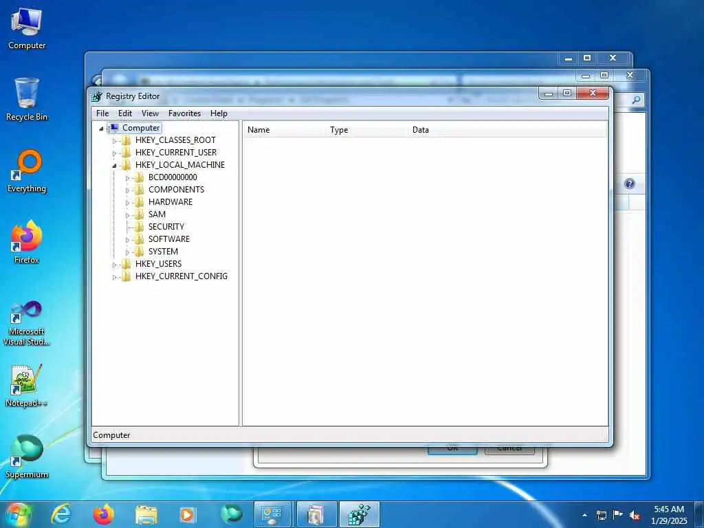Expand the HKEY_CLASSES_ROOT arrow
Image resolution: width=704 pixels, height=528 pixels.
click(115, 140)
